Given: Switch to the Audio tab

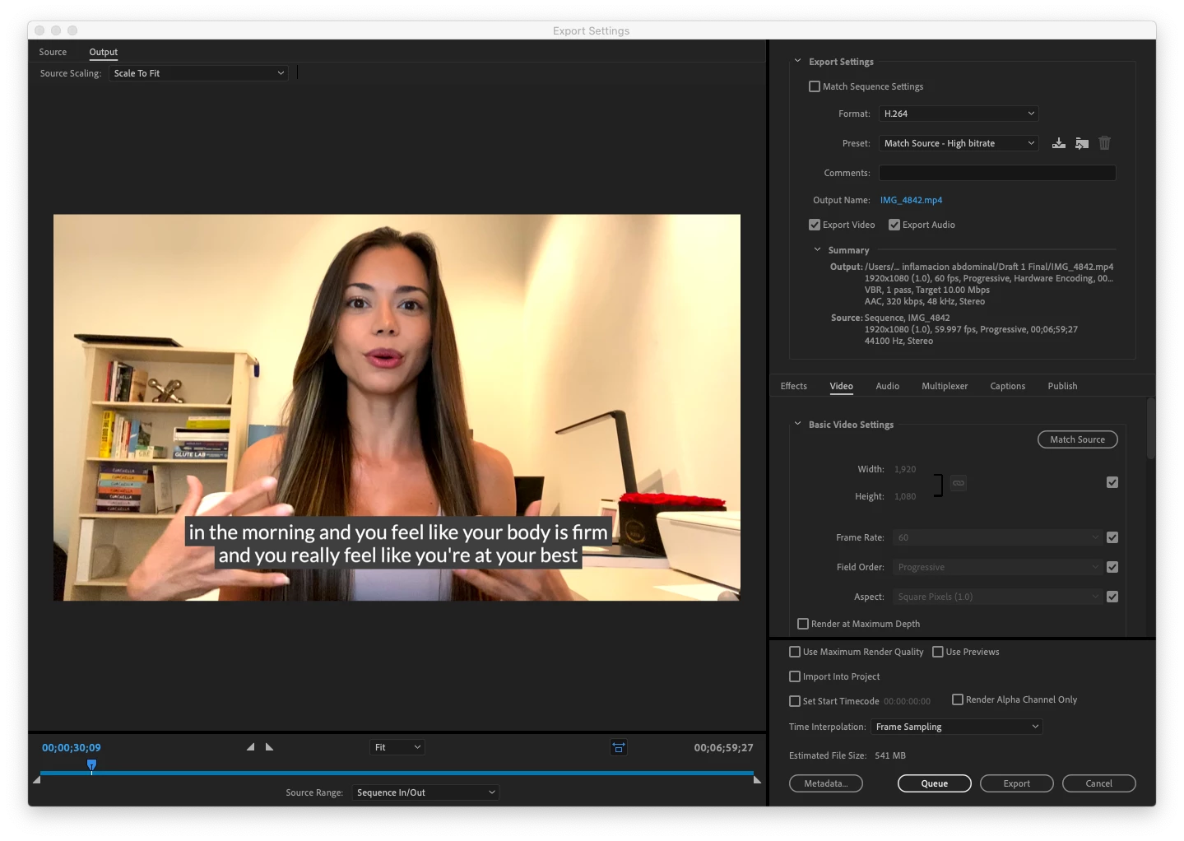Looking at the screenshot, I should click(x=887, y=386).
